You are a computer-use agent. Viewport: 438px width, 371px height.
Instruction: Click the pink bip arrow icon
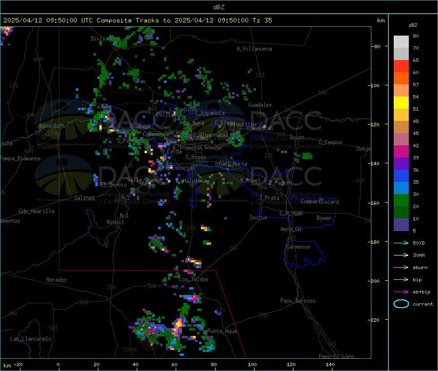401,279
